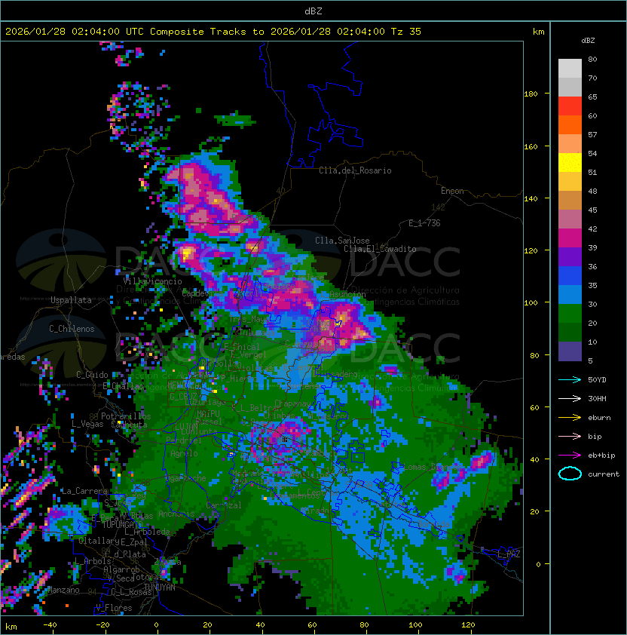Click the 'E_1-736' map label
627x635 pixels.
point(424,223)
